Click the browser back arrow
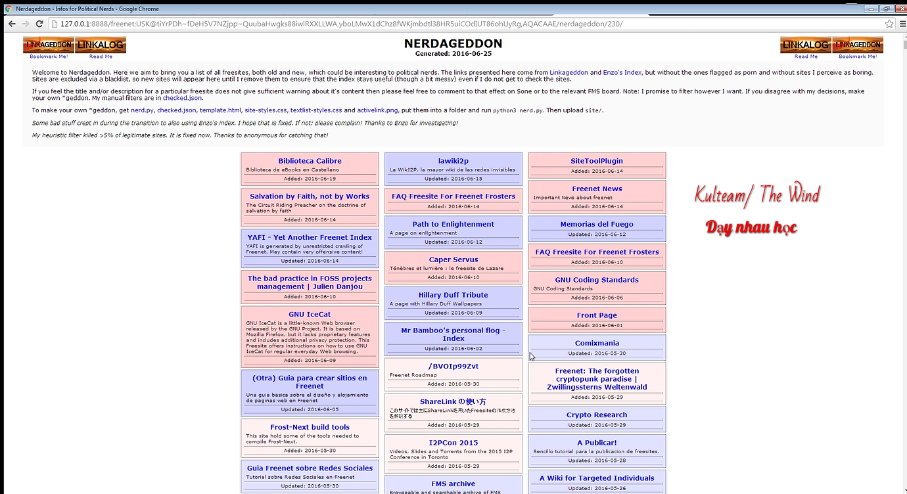 (12, 24)
